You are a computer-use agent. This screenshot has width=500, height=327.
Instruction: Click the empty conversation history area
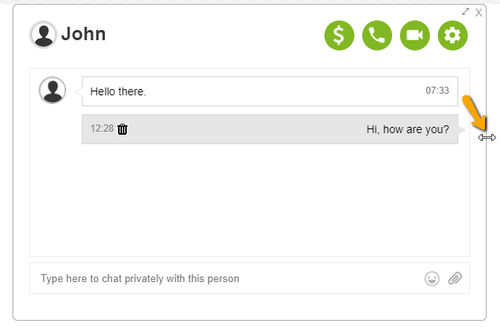pyautogui.click(x=249, y=201)
